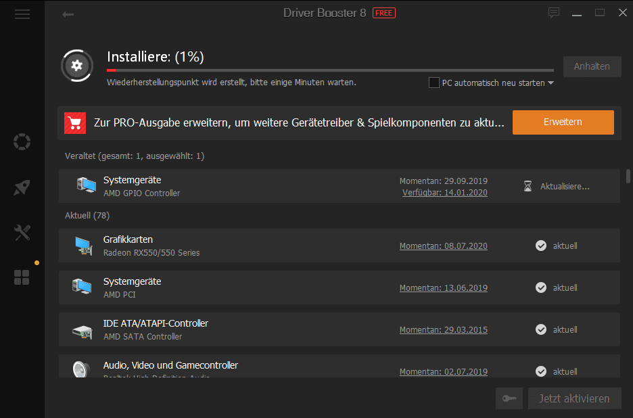Expand the PC automatisch neu starten dropdown
This screenshot has width=633, height=418.
point(550,83)
